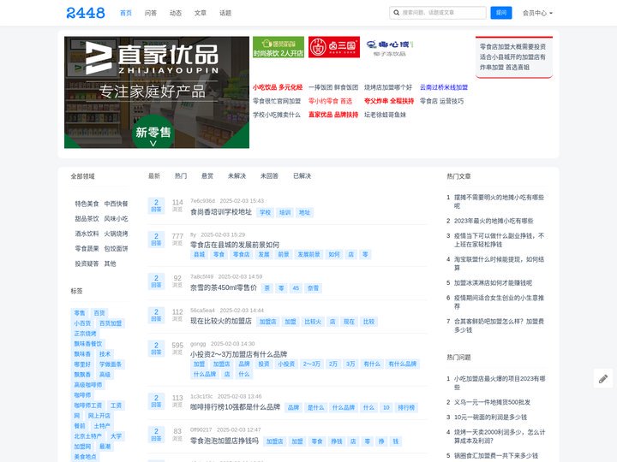Switch to the 悬赏 tab
617x462 pixels.
pyautogui.click(x=207, y=176)
